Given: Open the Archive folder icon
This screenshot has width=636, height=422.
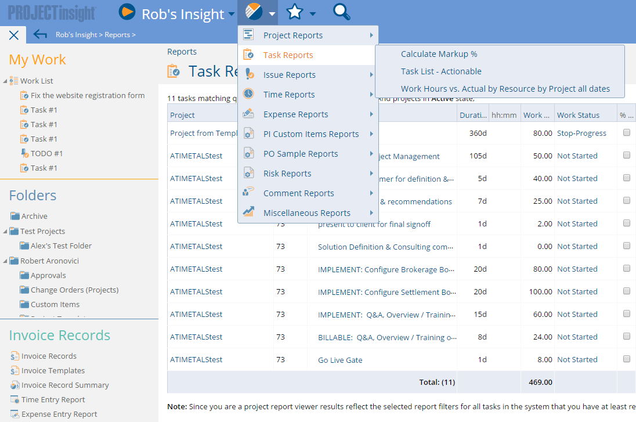Looking at the screenshot, I should point(15,216).
